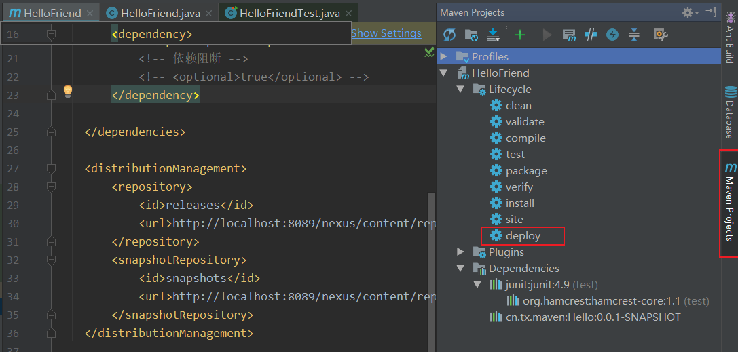
Task: Click Download Sources and Documentation icon
Action: pos(494,35)
